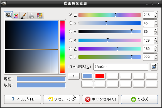The image size is (162, 108).
Task: Increase the V value with up arrow
Action: click(156, 30)
